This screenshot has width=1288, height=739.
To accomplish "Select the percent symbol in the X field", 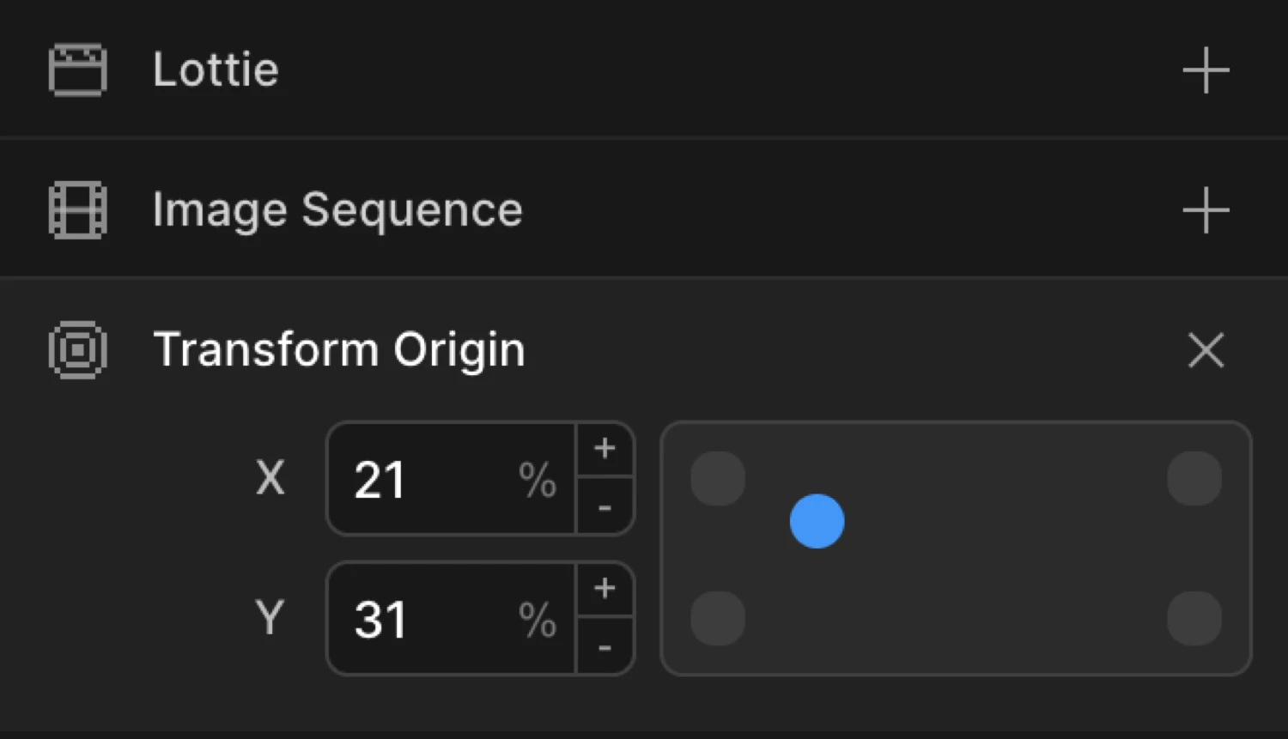I will click(x=539, y=481).
